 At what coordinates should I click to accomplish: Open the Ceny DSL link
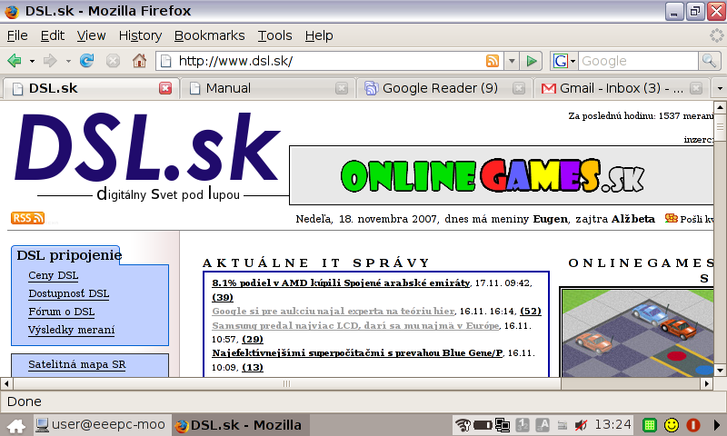click(x=53, y=275)
